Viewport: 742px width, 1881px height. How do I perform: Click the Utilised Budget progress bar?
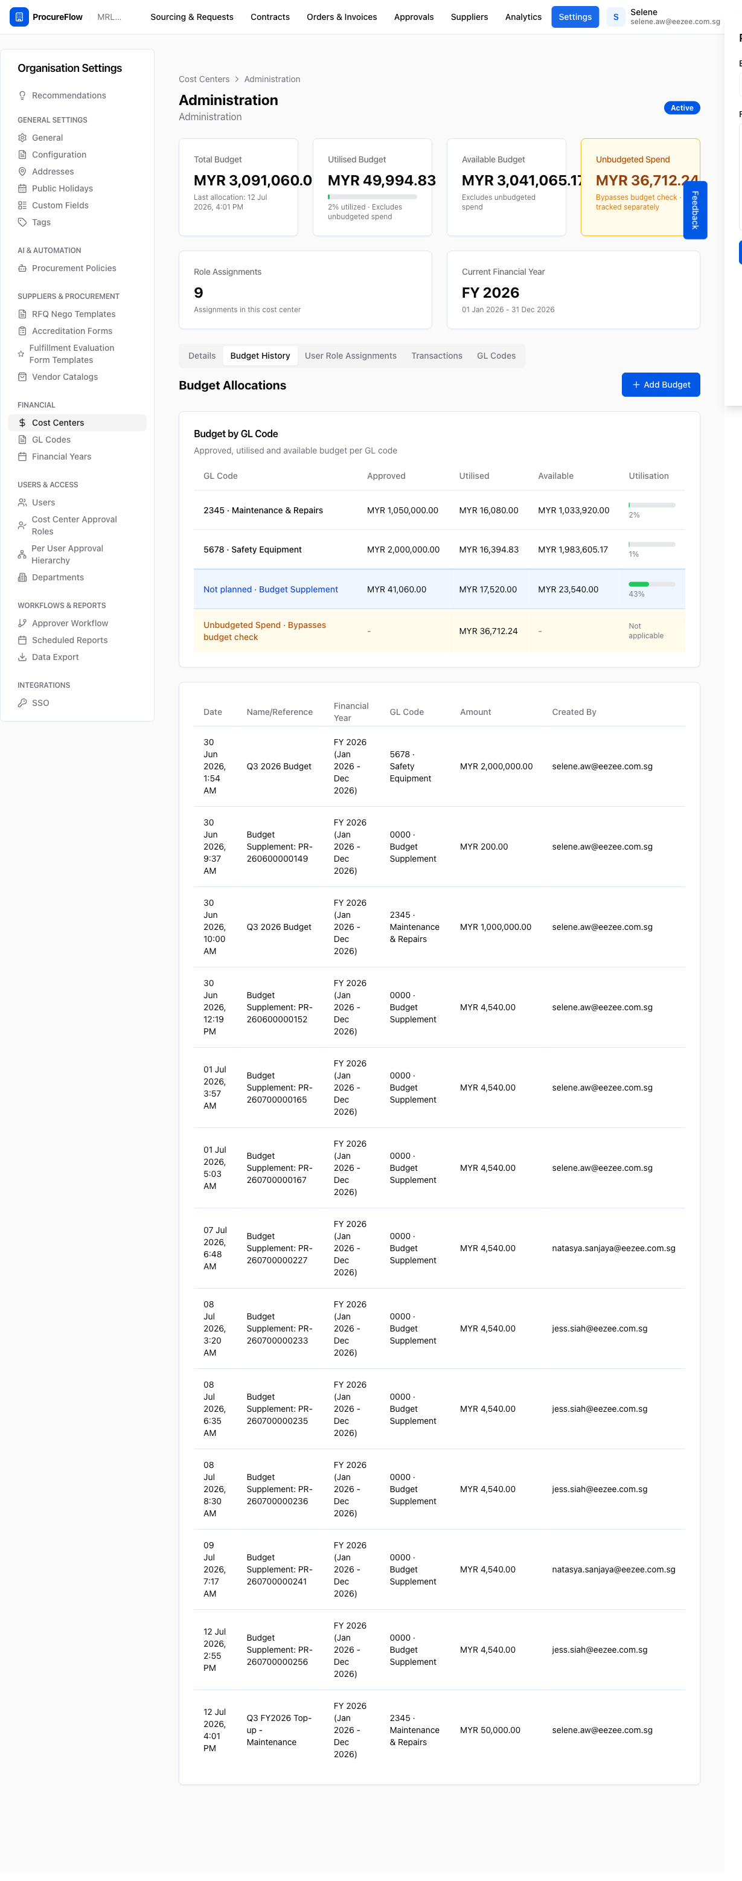(373, 197)
